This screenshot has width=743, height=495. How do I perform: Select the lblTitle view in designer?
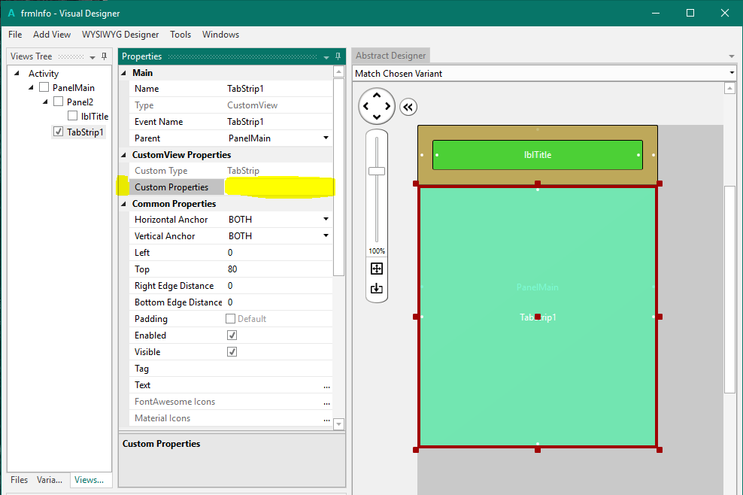tap(537, 155)
